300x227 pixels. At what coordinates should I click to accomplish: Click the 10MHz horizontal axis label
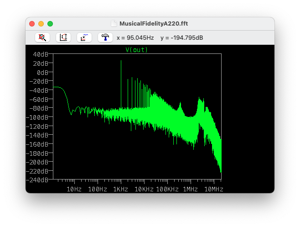coord(214,190)
